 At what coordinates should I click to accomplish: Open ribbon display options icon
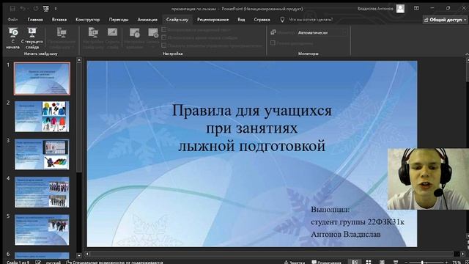click(x=416, y=8)
